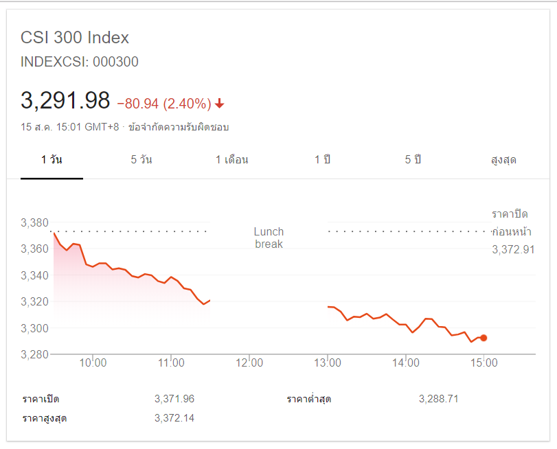Click the red down arrow icon

point(220,104)
